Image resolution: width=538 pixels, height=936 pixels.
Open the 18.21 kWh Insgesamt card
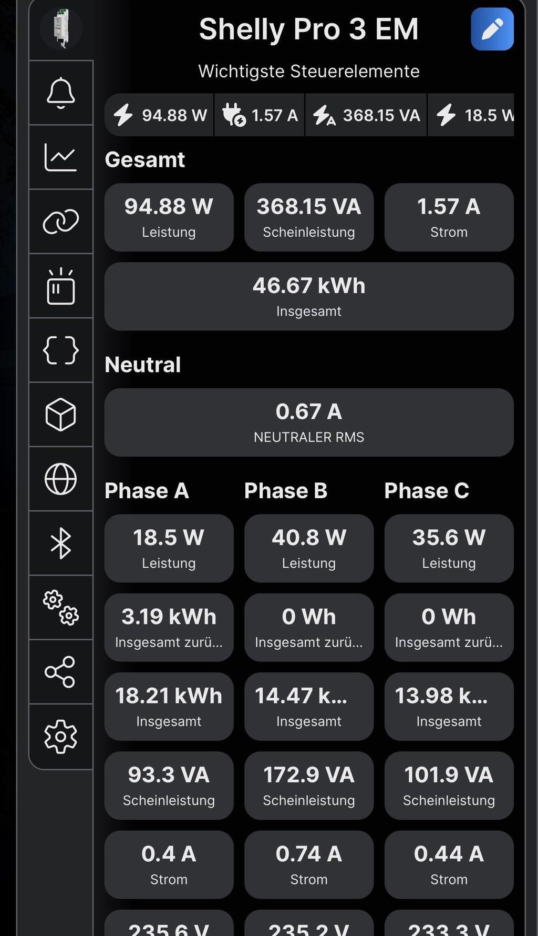click(169, 707)
